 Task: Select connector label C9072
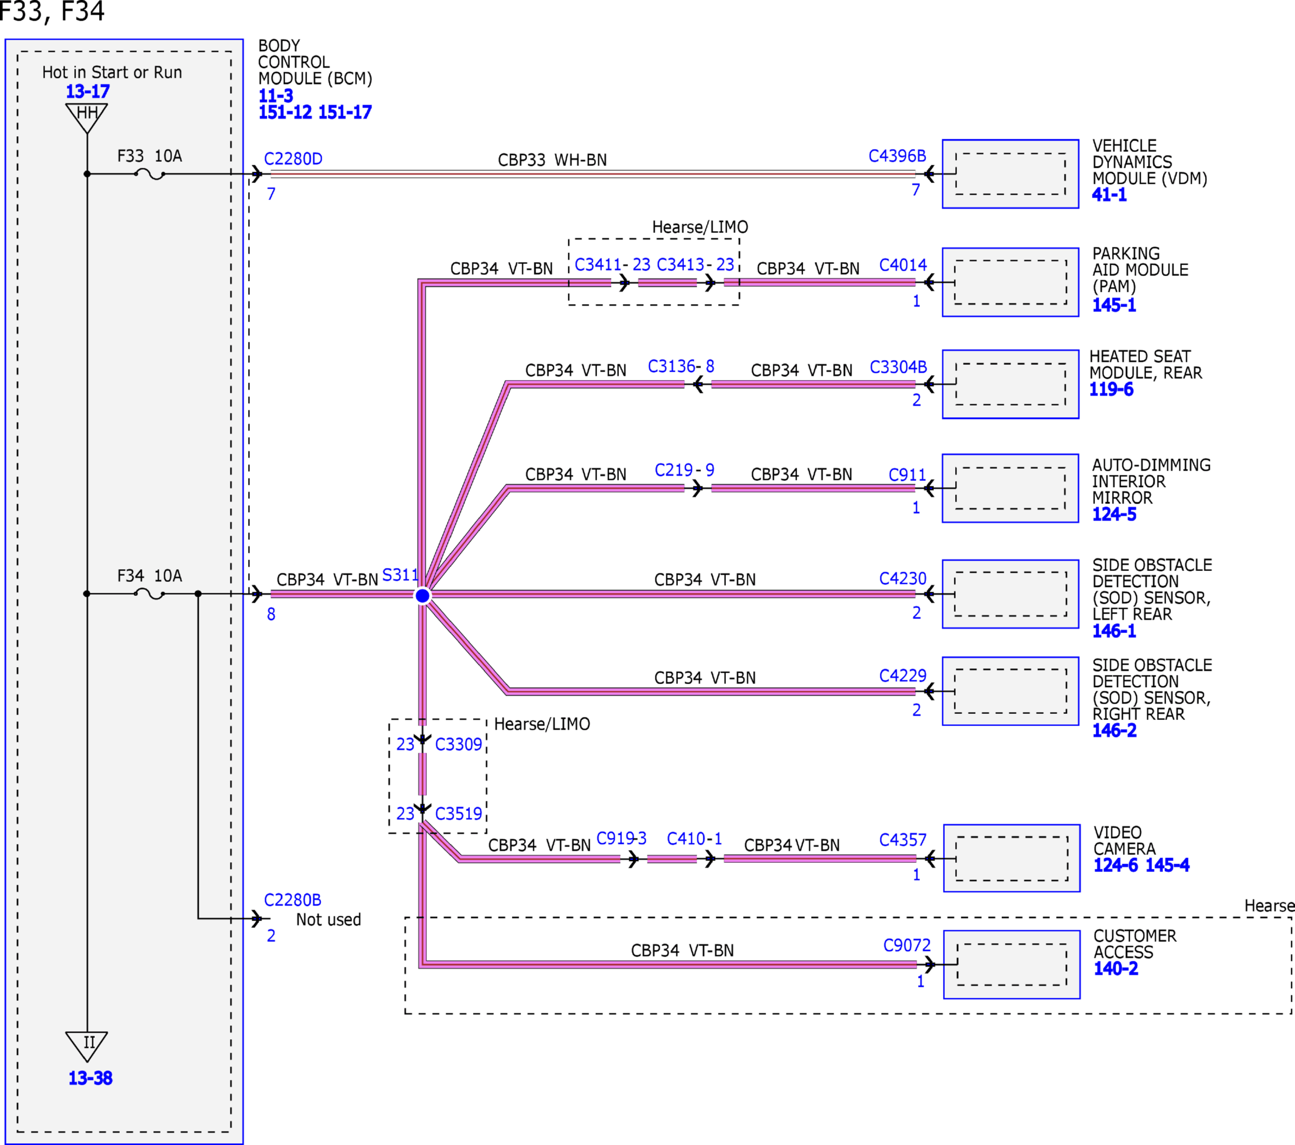(x=906, y=946)
